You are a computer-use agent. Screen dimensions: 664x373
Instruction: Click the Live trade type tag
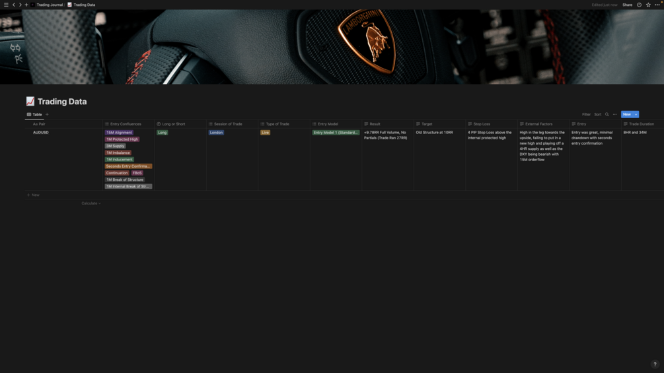click(265, 133)
